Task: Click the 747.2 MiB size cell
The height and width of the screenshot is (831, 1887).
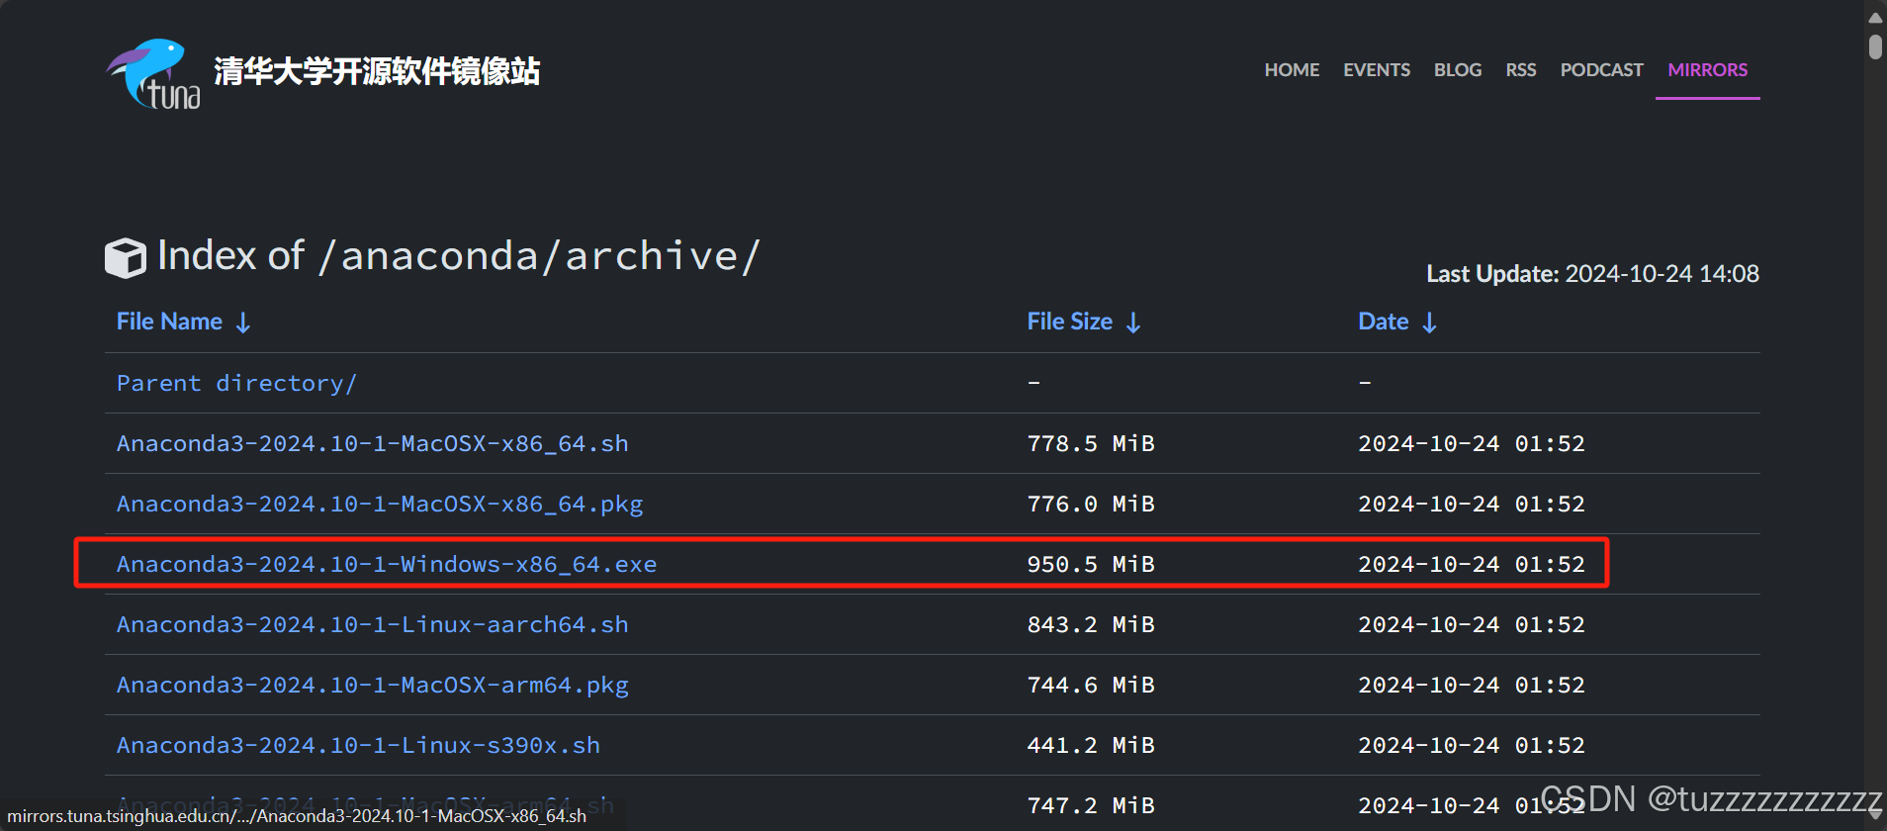Action: click(x=1091, y=805)
